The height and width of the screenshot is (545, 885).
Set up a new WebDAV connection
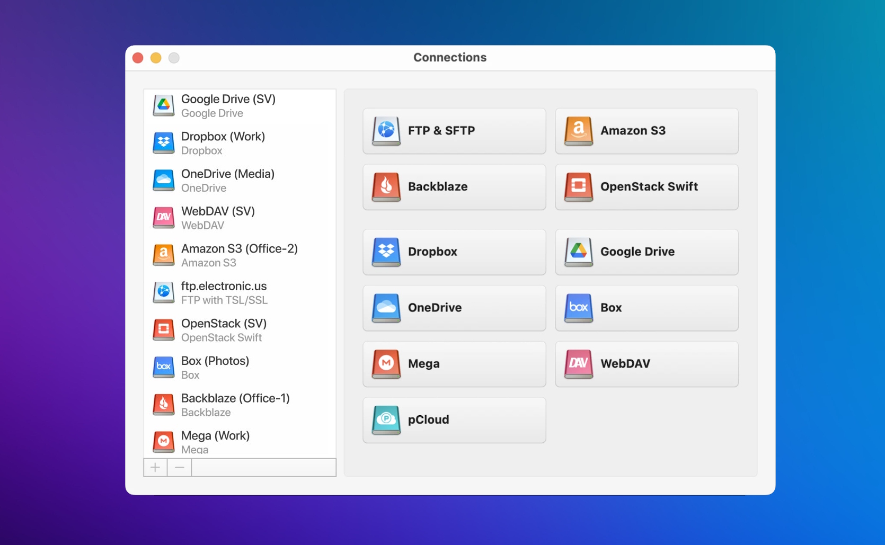click(646, 364)
